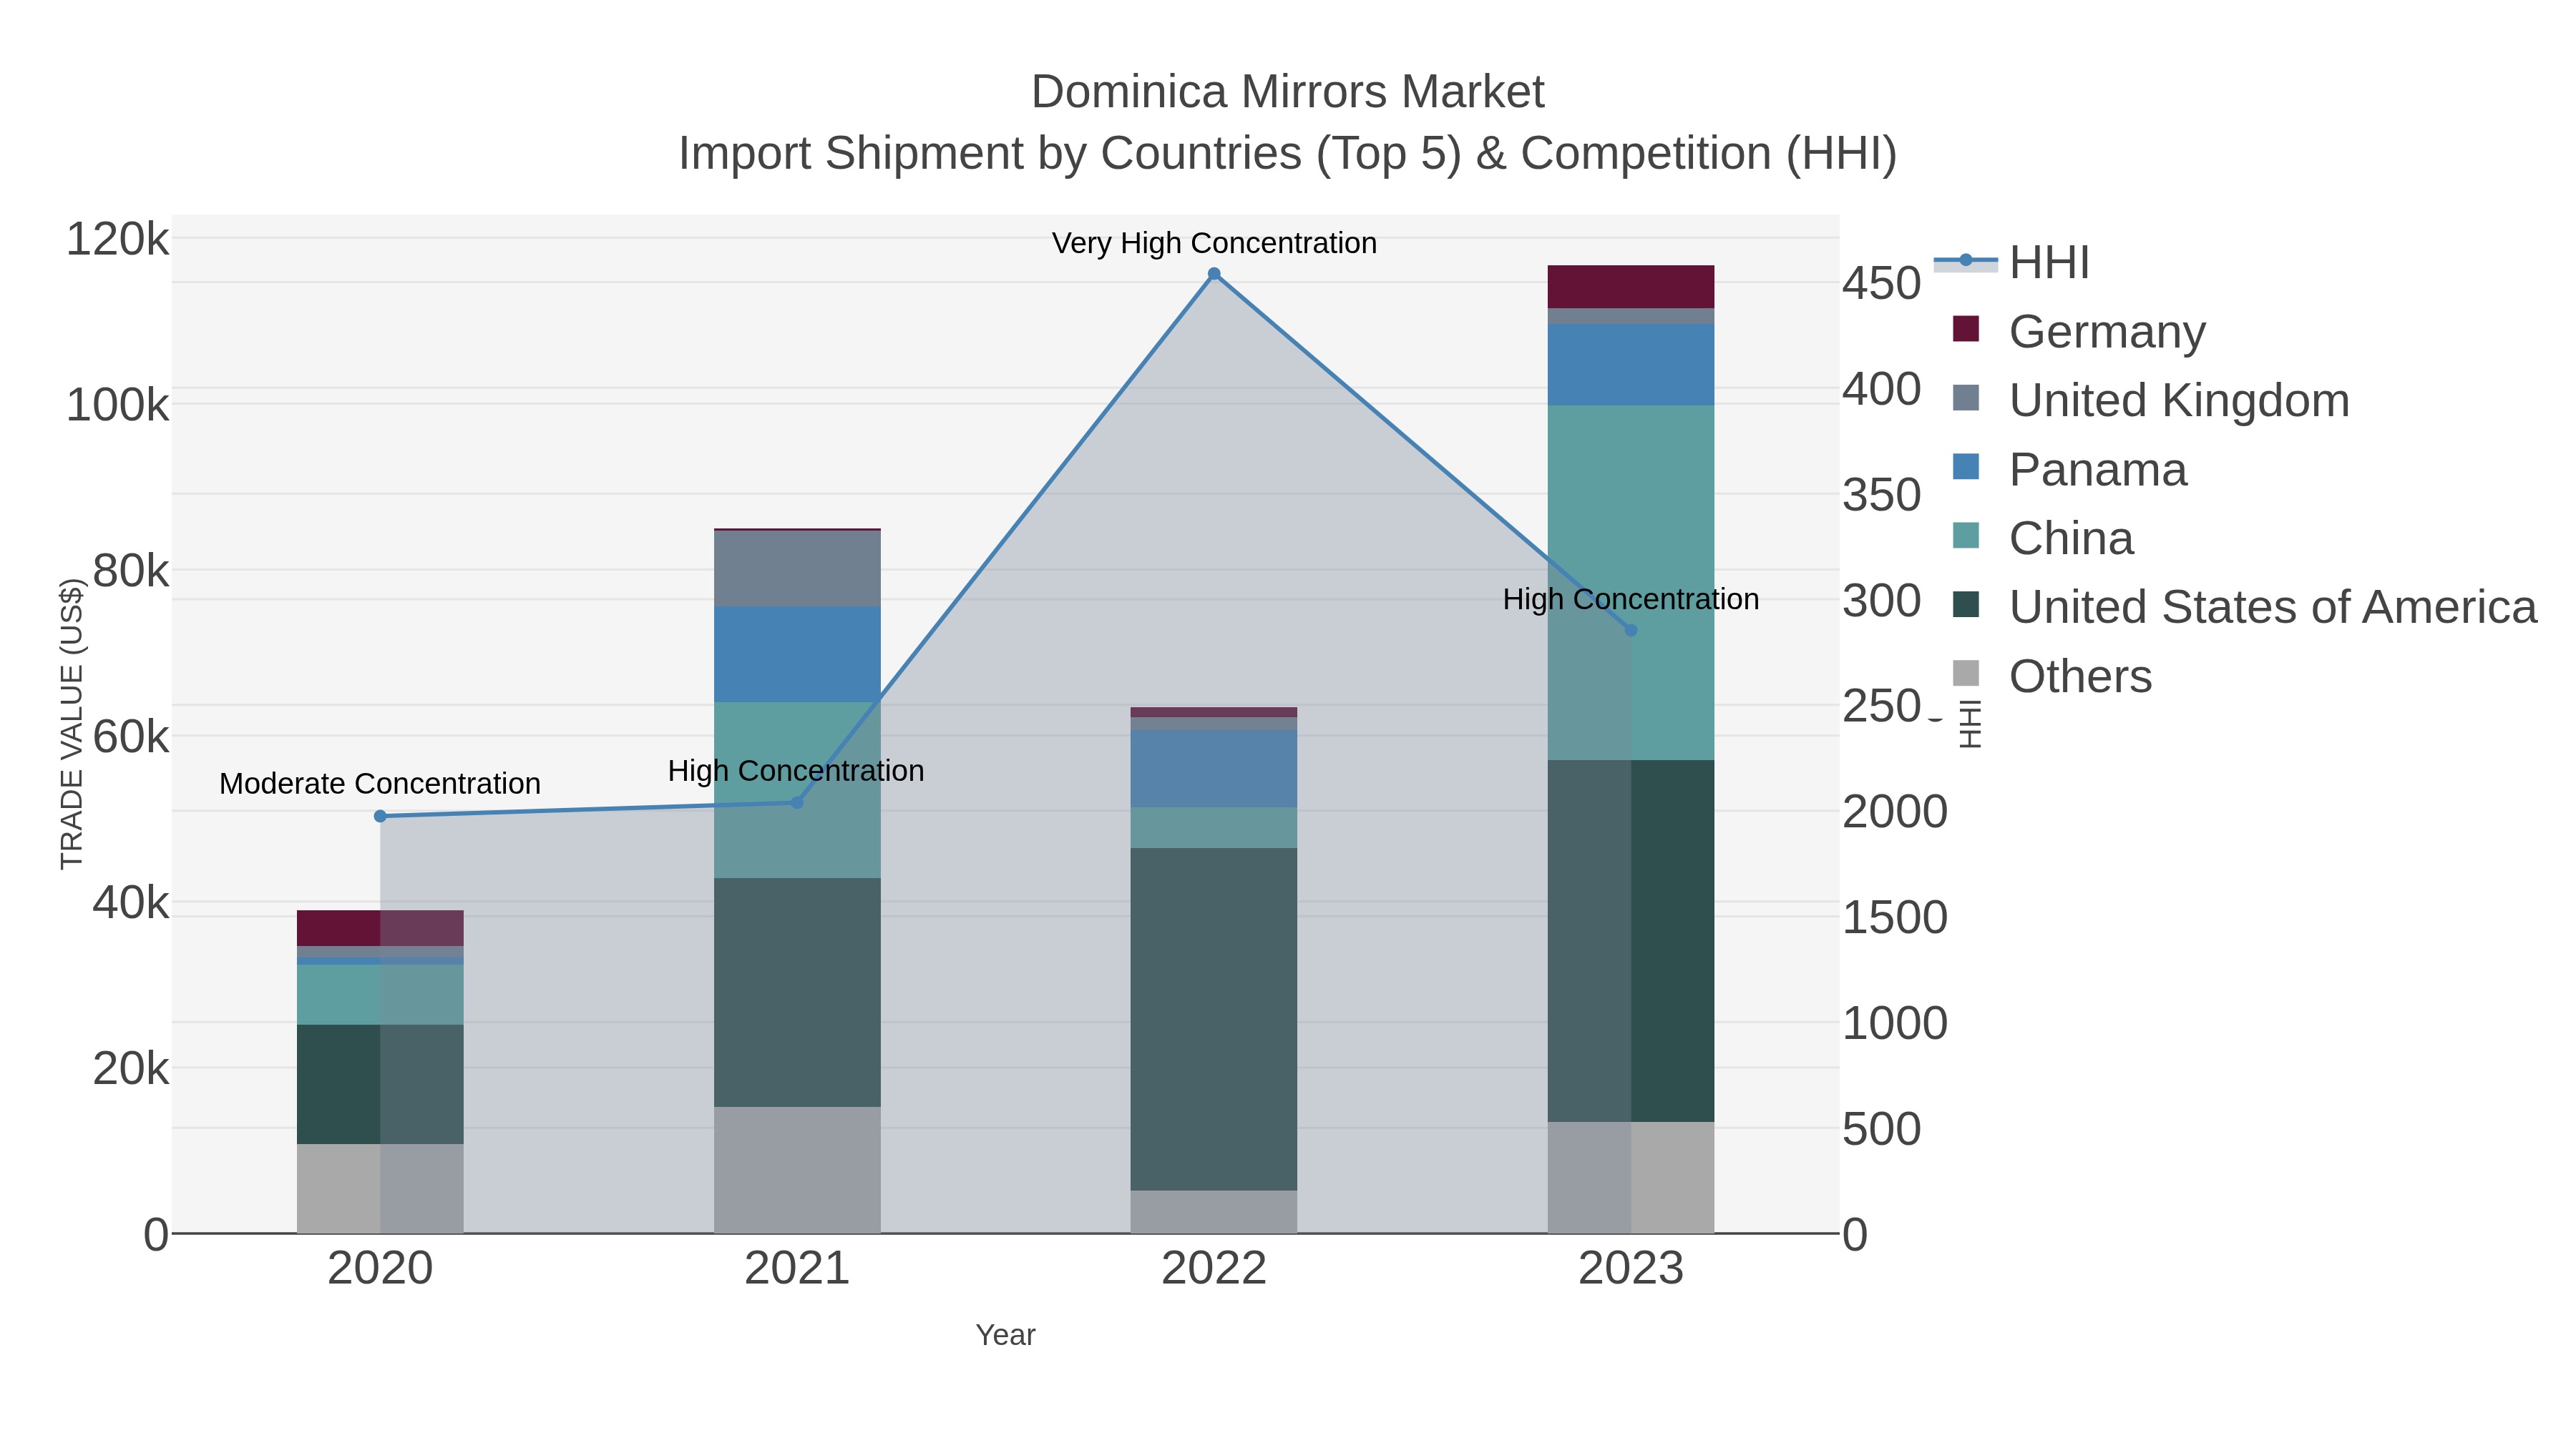The image size is (2576, 1448).
Task: Click the 2023 x-axis label
Action: tap(1631, 1268)
